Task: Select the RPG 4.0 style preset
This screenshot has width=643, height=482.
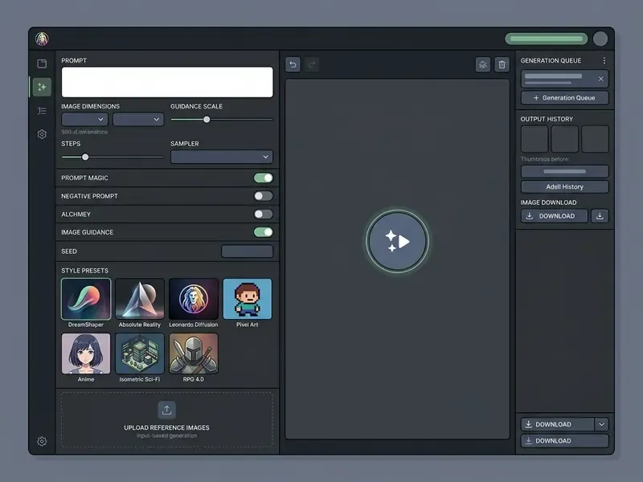Action: [194, 353]
